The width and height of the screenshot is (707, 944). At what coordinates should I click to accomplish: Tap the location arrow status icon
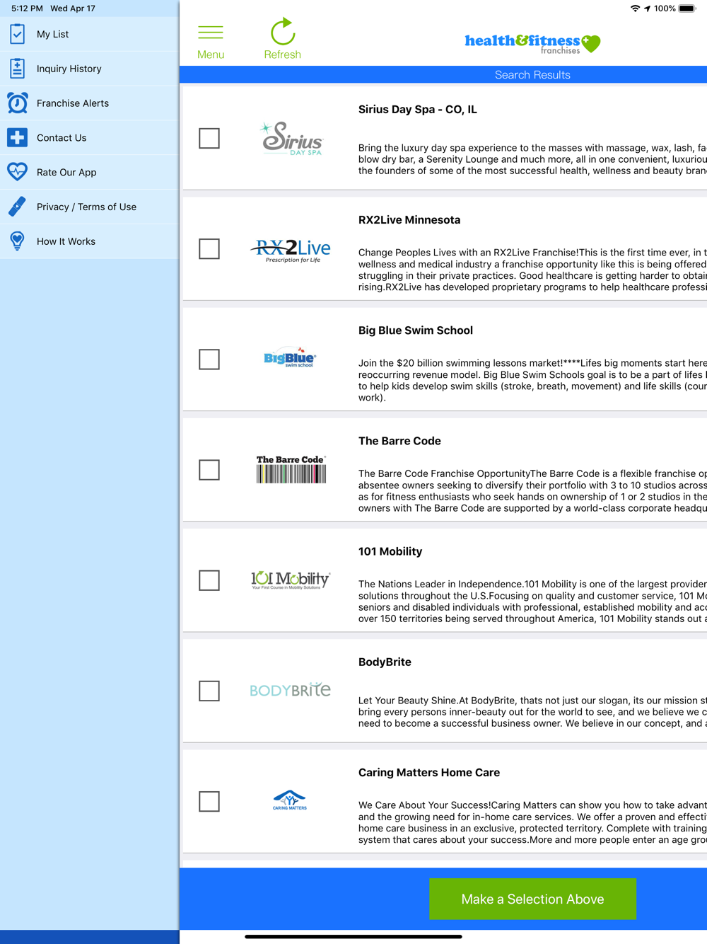[x=647, y=8]
